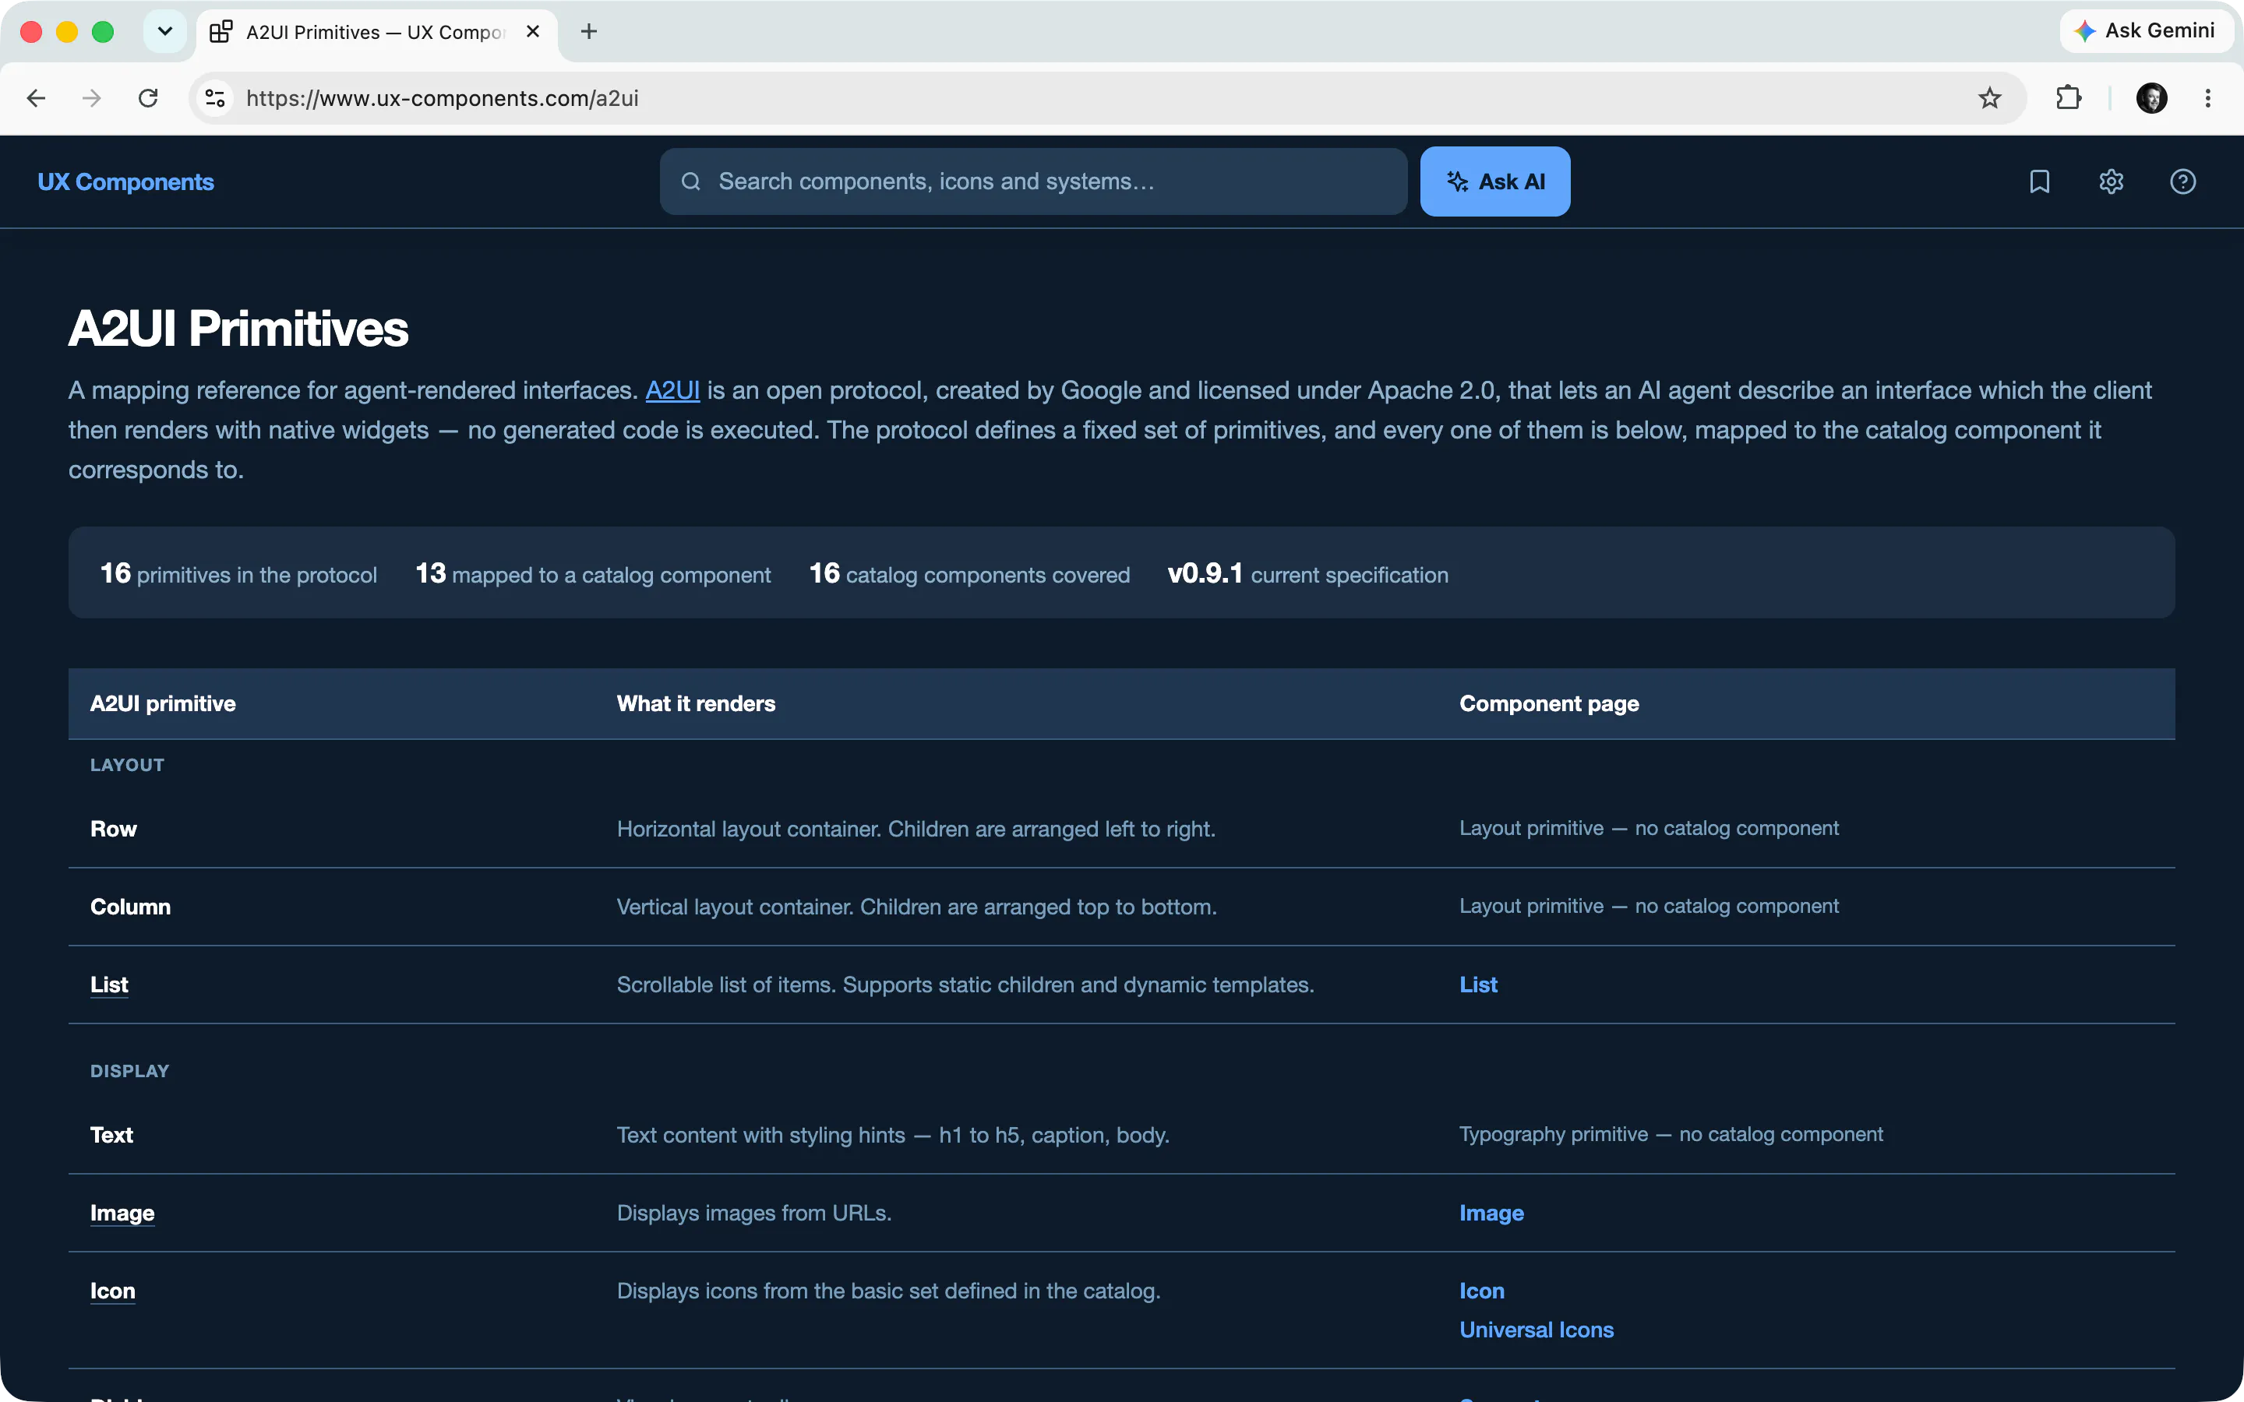Viewport: 2244px width, 1402px height.
Task: Reload the page with refresh icon
Action: [x=148, y=98]
